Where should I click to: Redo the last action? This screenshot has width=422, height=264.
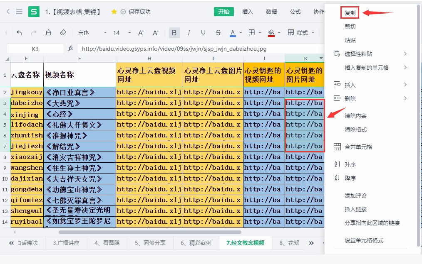click(34, 33)
